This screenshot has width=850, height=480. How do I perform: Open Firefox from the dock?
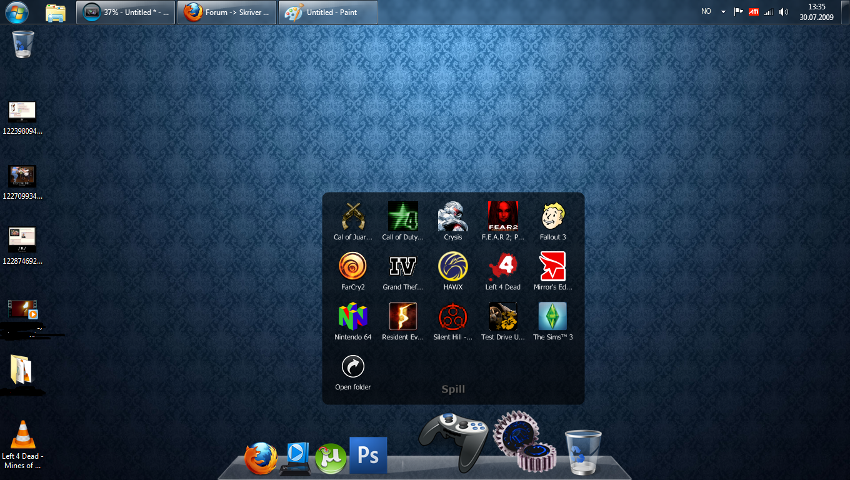click(x=261, y=458)
